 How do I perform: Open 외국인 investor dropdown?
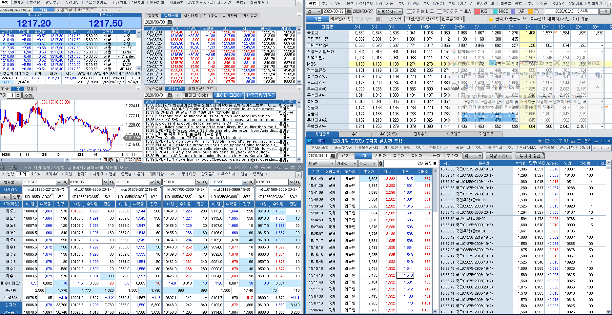(x=321, y=163)
